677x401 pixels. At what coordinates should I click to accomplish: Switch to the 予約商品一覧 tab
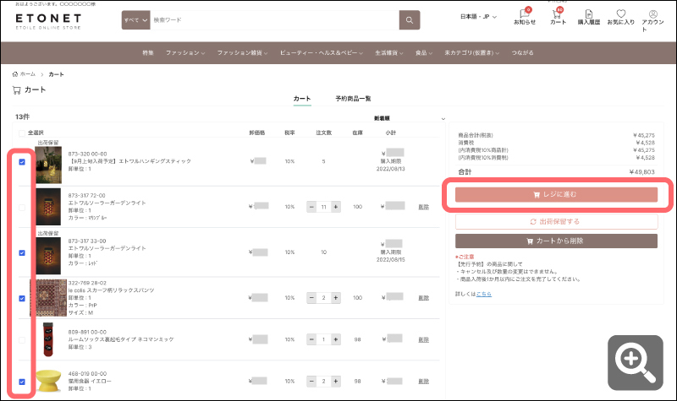point(353,99)
